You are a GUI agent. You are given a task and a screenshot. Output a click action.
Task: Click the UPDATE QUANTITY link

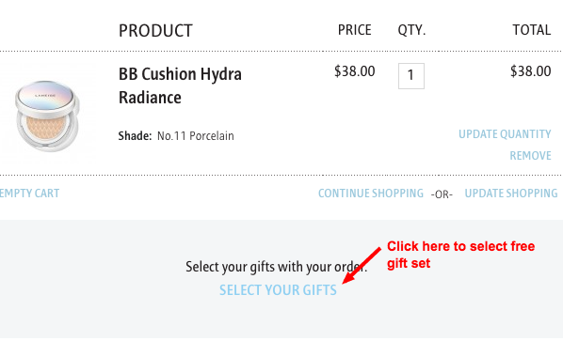pos(505,134)
